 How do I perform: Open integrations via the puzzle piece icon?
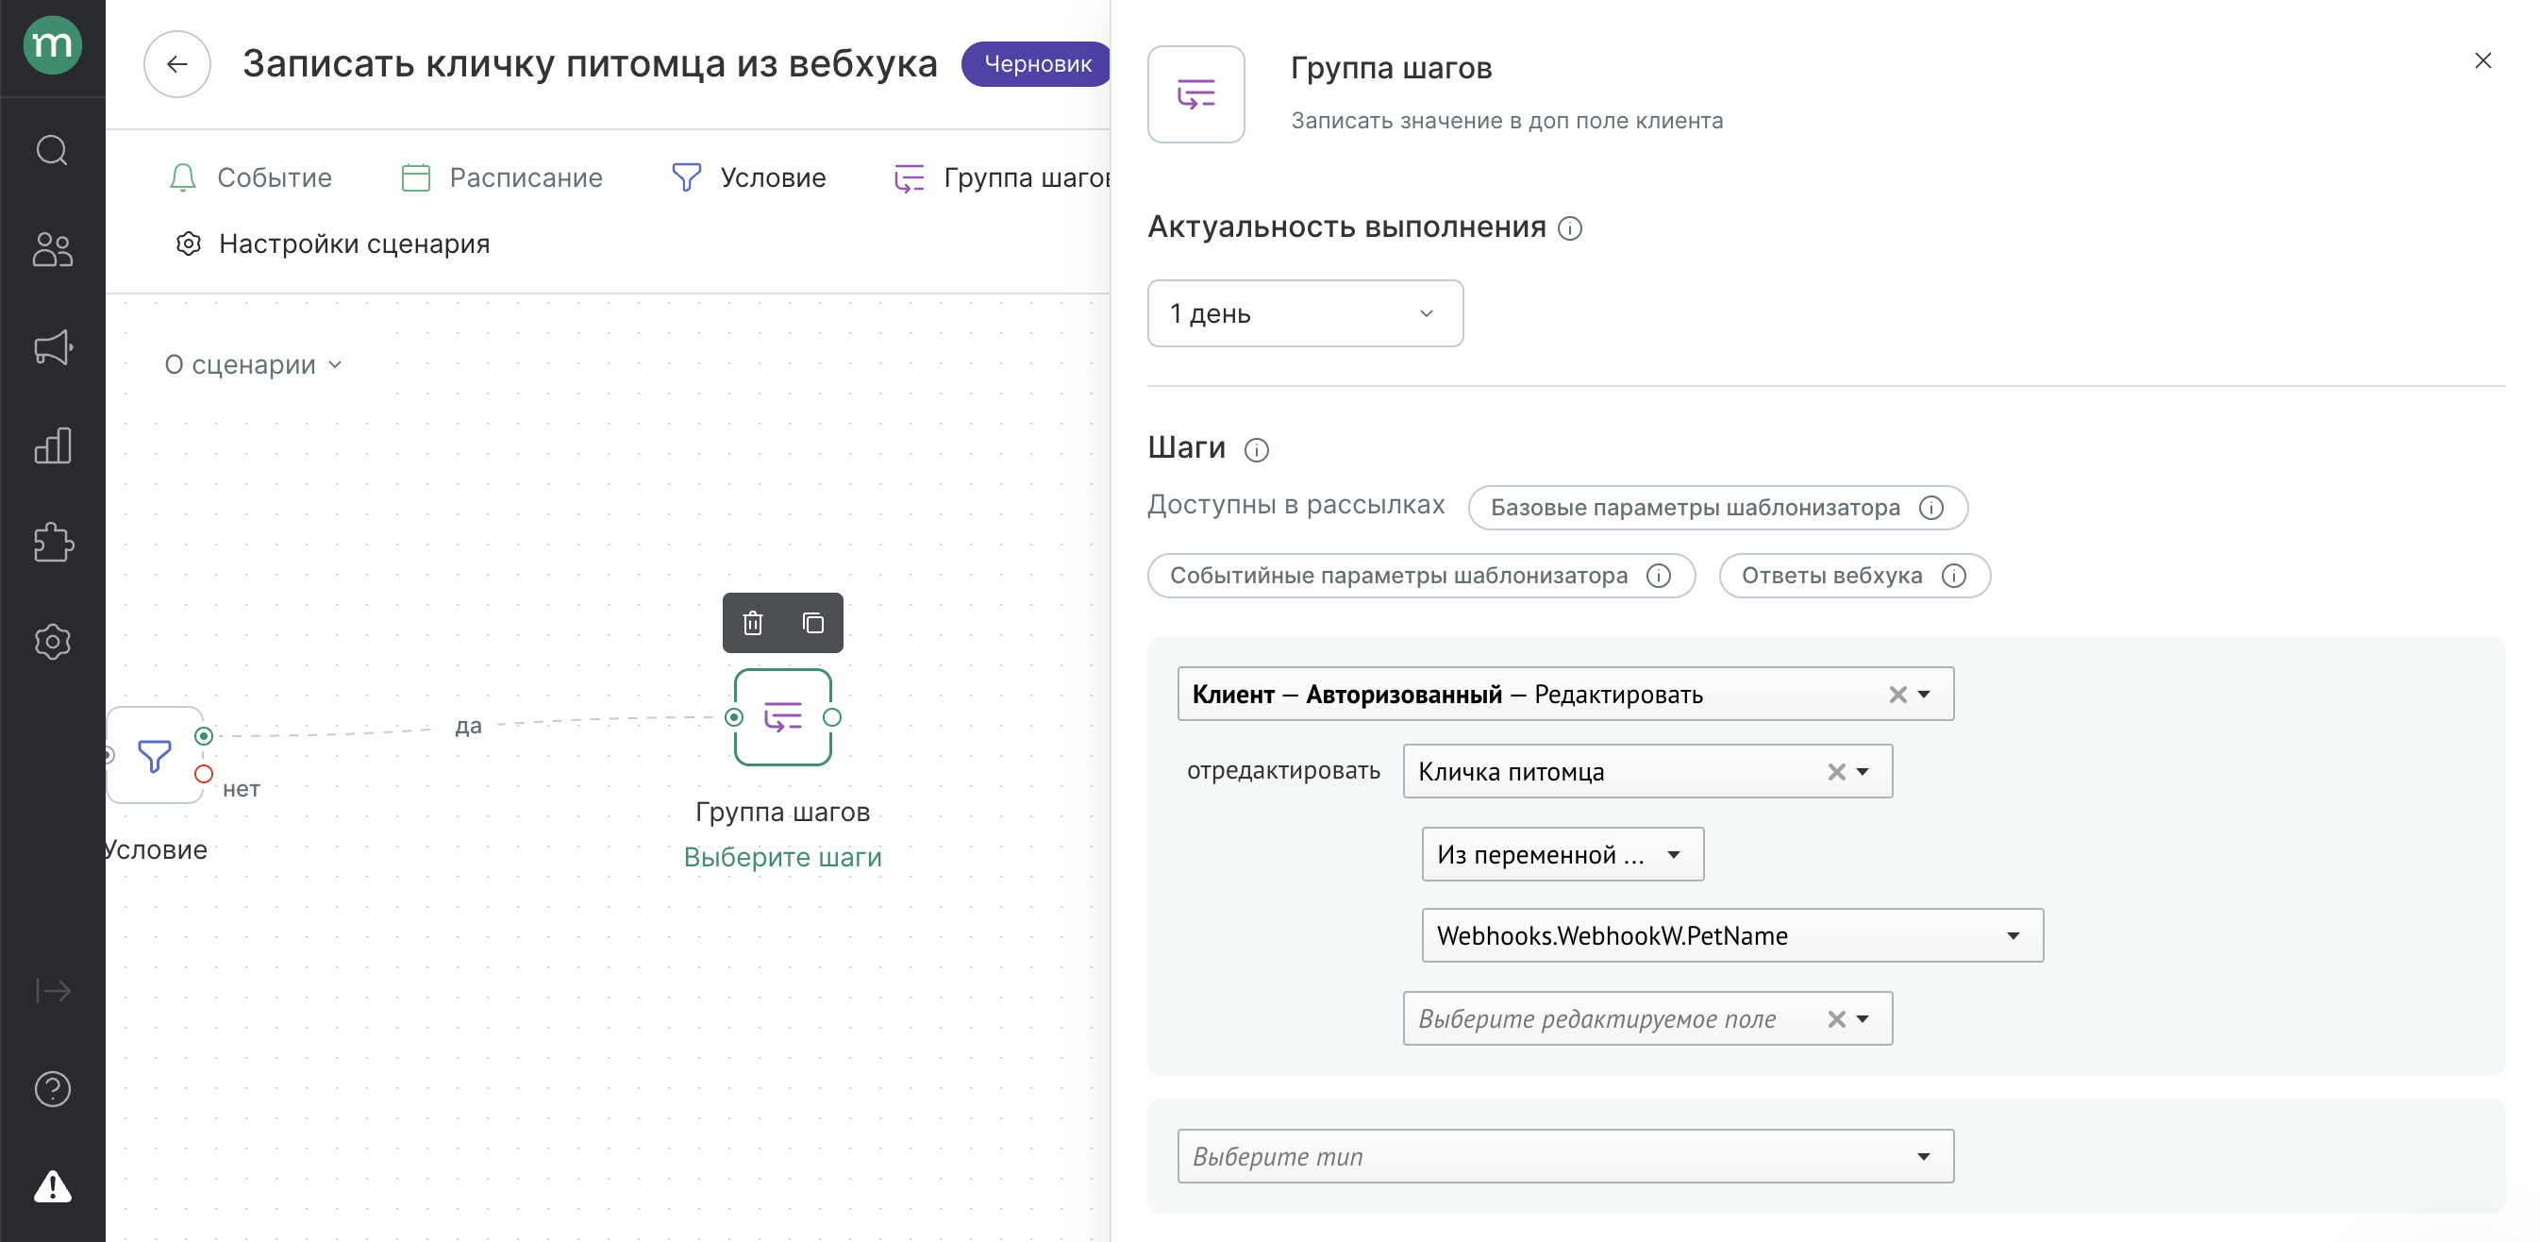(x=52, y=543)
